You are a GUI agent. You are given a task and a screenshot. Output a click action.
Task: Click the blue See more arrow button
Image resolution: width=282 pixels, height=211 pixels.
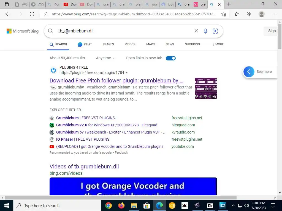(249, 72)
